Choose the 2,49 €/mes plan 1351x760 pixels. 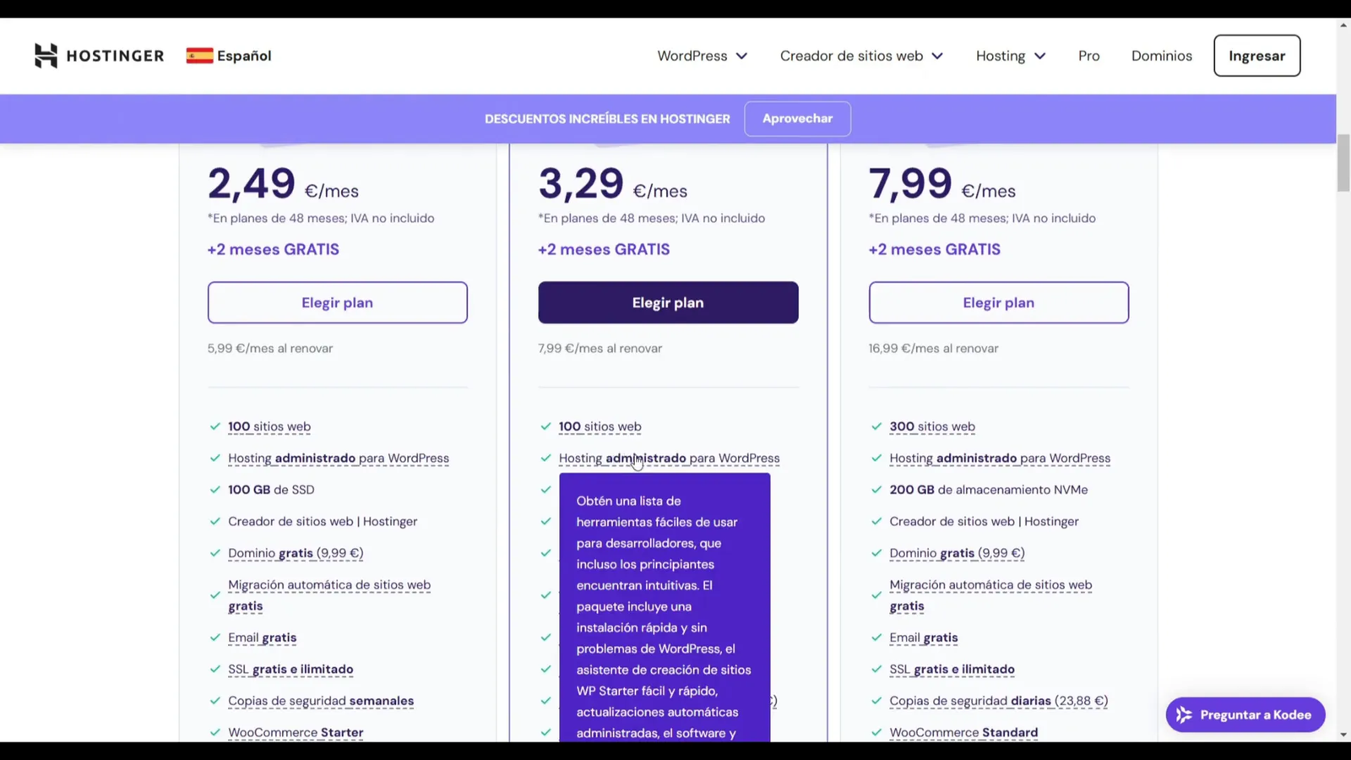(x=337, y=302)
